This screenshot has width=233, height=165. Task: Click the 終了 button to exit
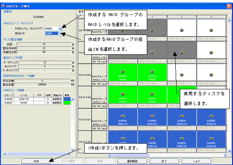pyautogui.click(x=164, y=161)
